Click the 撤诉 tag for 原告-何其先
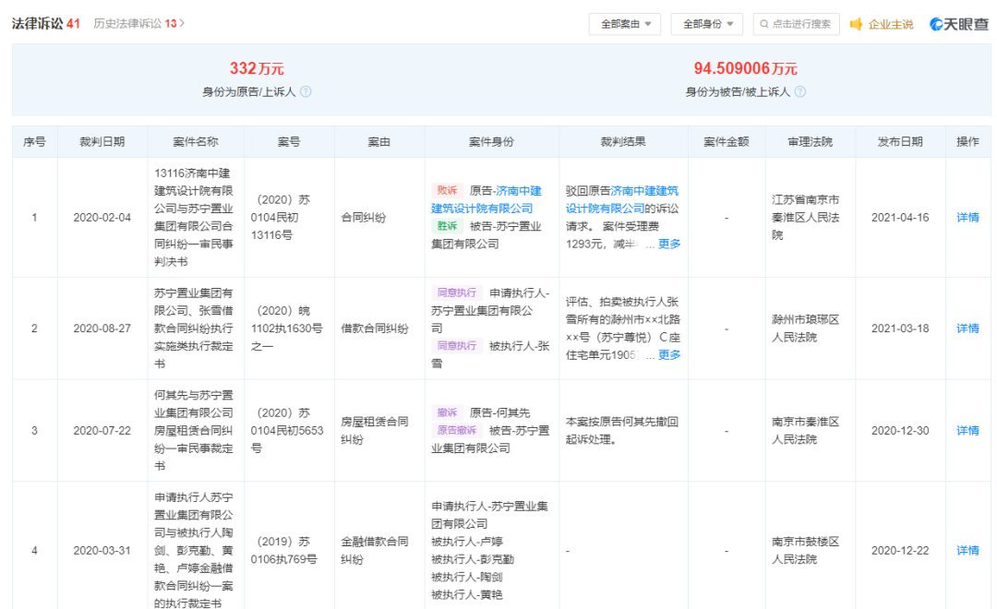 447,412
